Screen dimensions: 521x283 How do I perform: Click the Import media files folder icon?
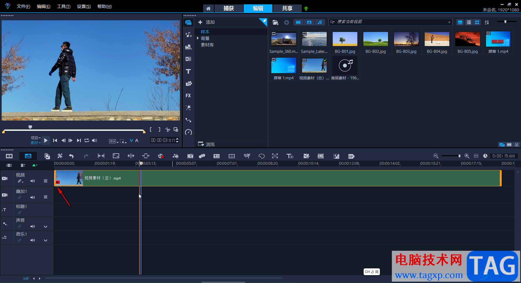[275, 22]
